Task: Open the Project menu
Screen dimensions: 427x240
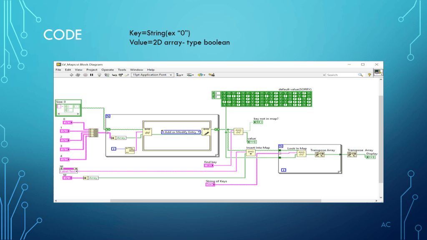Action: point(92,70)
